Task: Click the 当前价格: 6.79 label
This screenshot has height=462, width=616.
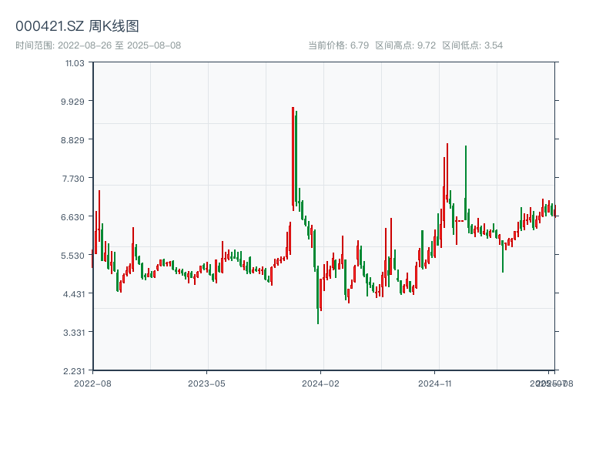Action: [338, 45]
